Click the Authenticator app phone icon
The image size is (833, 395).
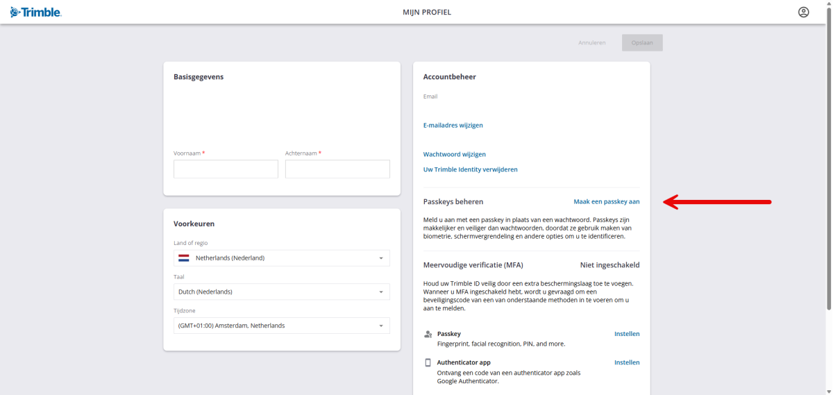tap(428, 363)
